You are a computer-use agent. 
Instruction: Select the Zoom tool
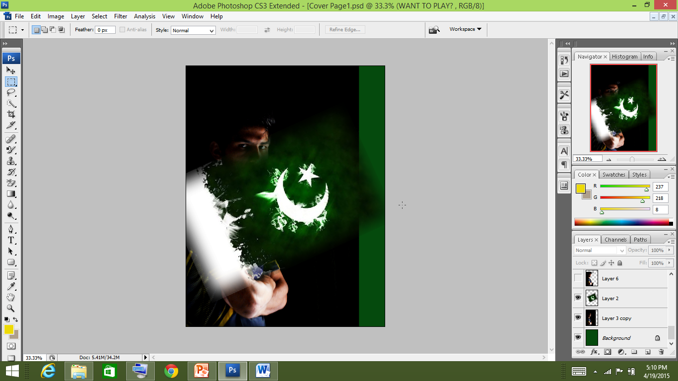point(11,308)
